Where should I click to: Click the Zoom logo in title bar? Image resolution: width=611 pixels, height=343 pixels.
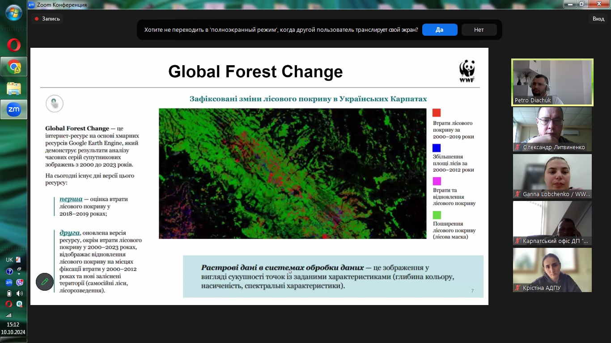pos(31,4)
